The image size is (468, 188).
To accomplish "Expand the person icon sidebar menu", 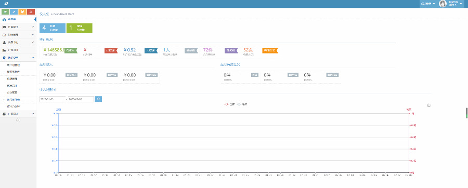I will (18, 42).
